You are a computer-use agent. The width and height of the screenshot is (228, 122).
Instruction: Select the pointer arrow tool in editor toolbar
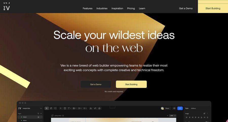click(47, 108)
